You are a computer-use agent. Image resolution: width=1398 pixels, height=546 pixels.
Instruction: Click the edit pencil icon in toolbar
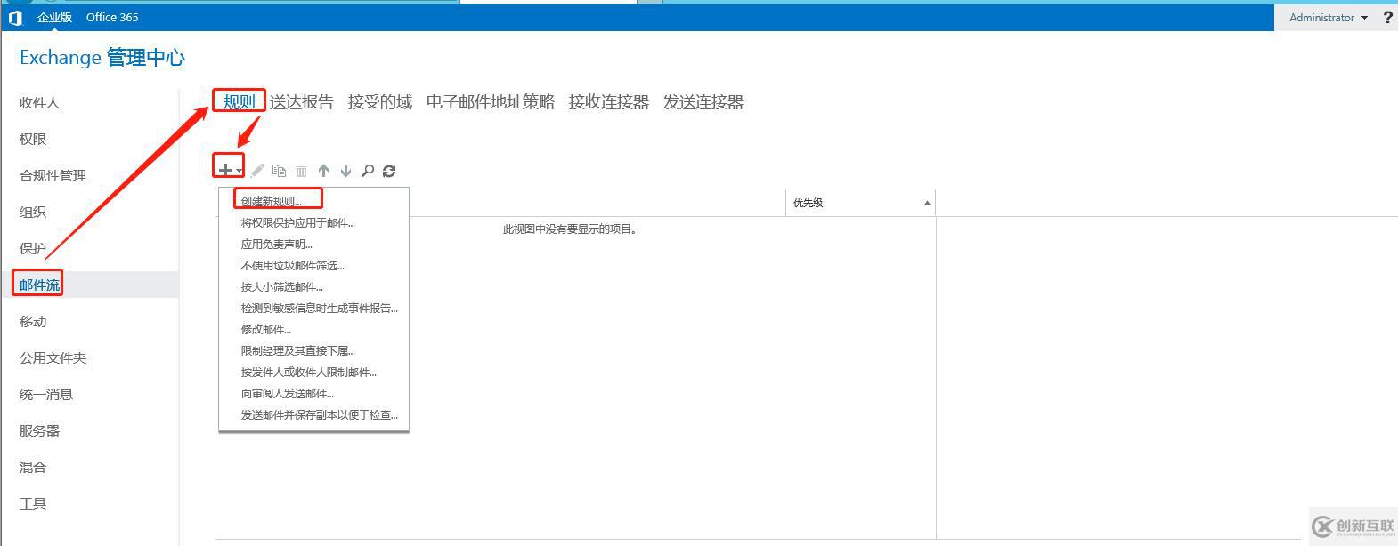tap(257, 171)
